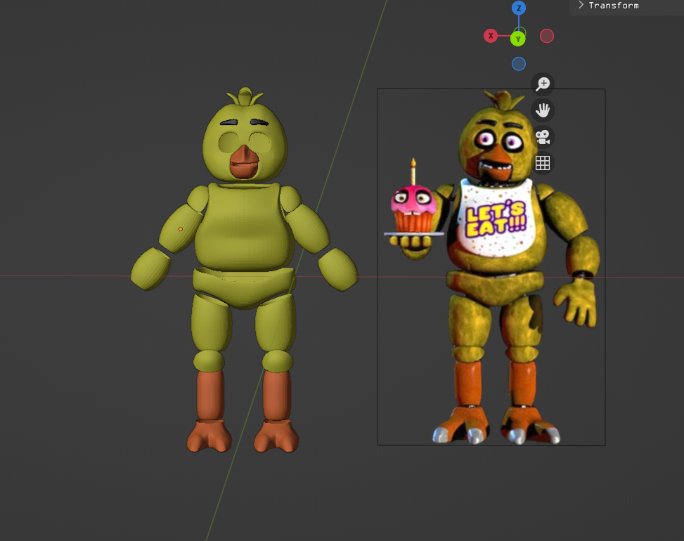Select the Chica reference image plane

tap(491, 267)
